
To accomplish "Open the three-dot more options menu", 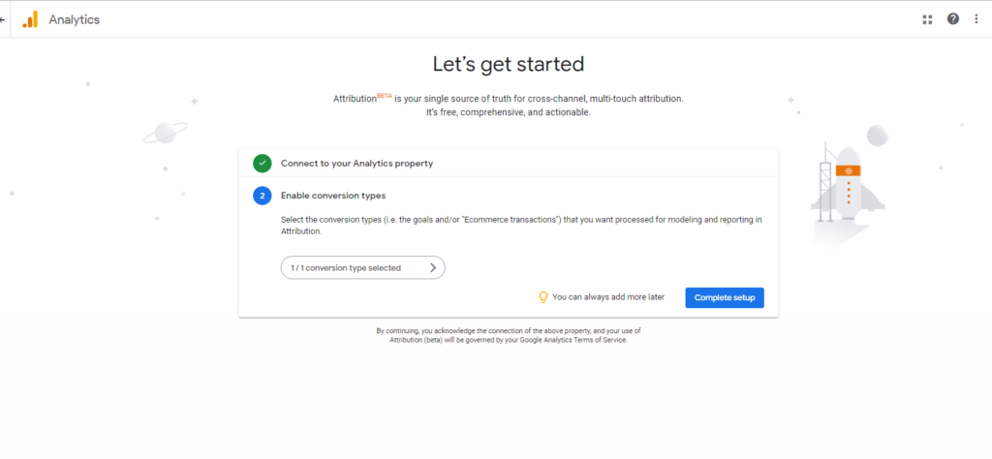I will [976, 19].
